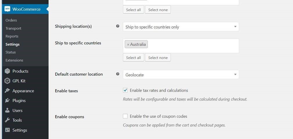This screenshot has height=139, width=293.
Task: Click the WooCommerce logo icon in sidebar
Action: coord(7,9)
